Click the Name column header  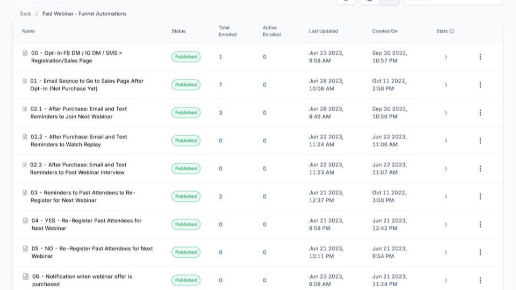(28, 31)
